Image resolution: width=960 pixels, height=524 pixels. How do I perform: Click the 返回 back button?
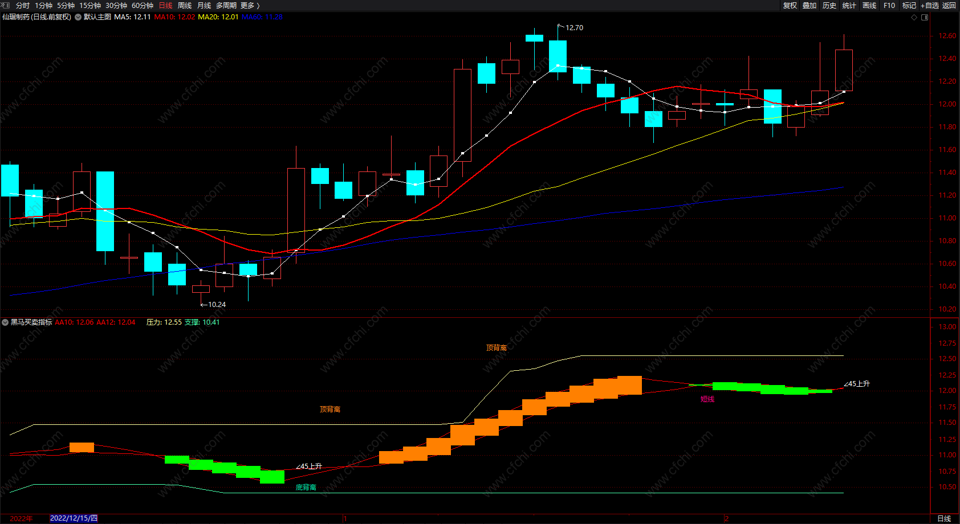949,6
